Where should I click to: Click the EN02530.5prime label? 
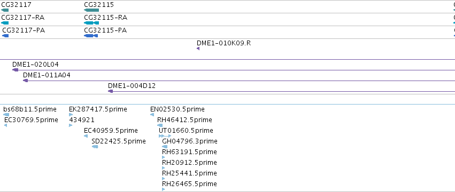[x=178, y=109]
